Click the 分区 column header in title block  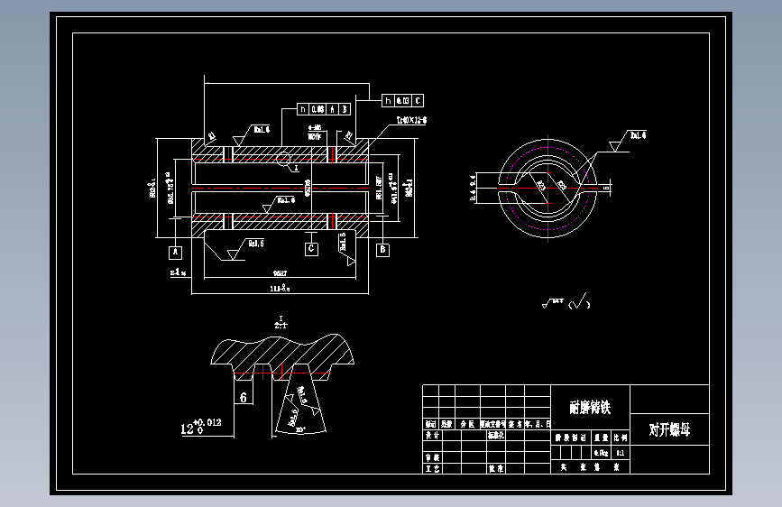467,424
